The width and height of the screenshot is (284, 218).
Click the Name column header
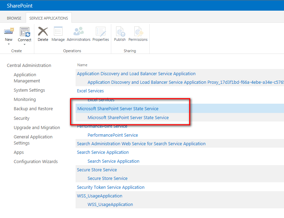82,65
